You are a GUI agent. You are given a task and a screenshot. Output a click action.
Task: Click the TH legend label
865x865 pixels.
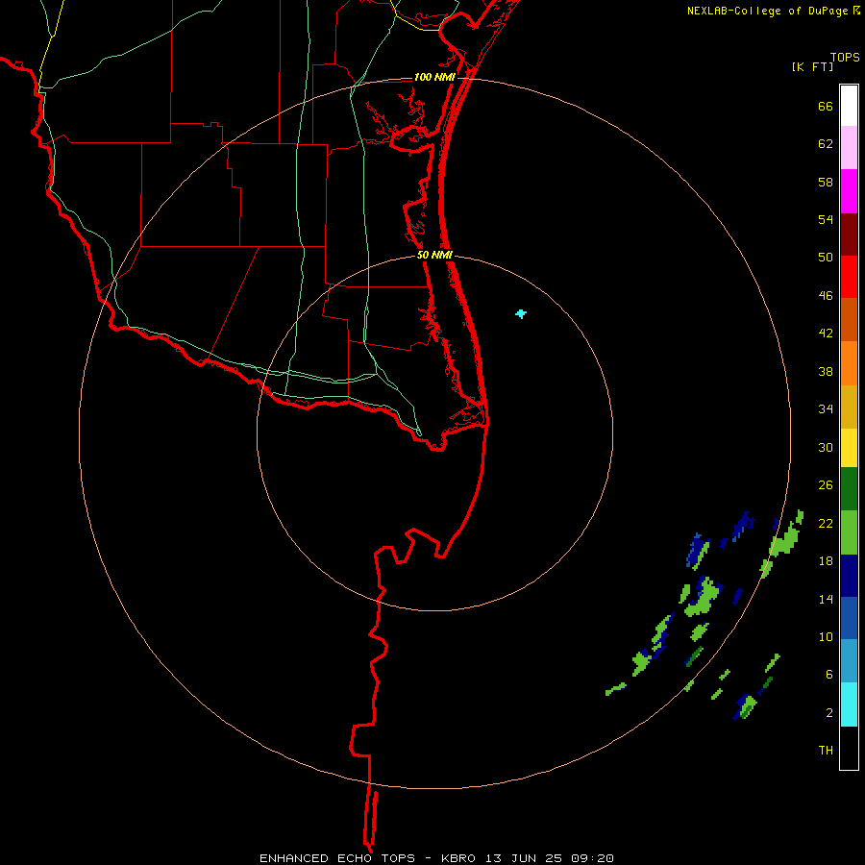826,751
